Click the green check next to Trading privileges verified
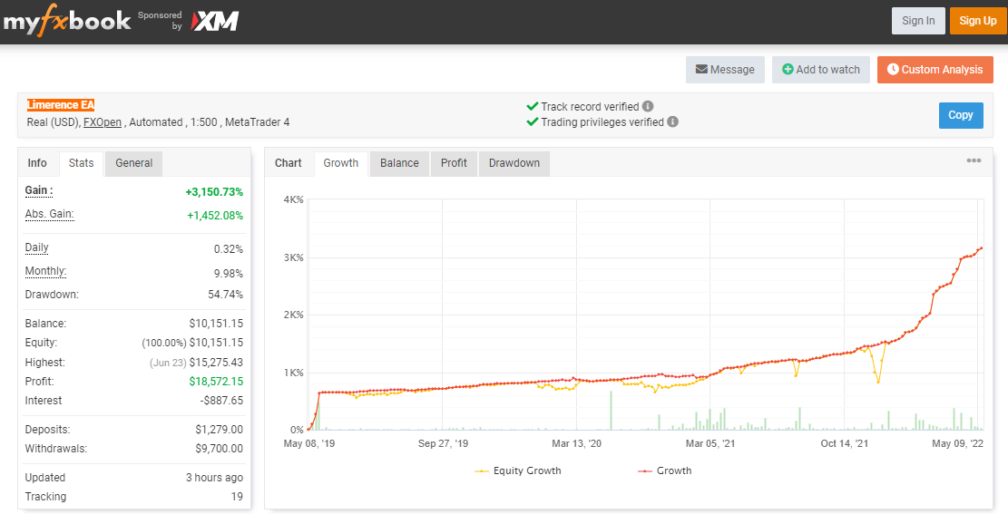 pos(532,121)
